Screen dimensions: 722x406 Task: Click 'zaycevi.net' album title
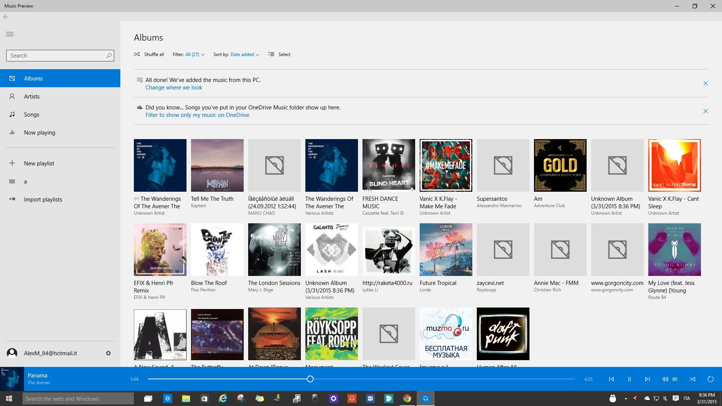click(x=490, y=283)
